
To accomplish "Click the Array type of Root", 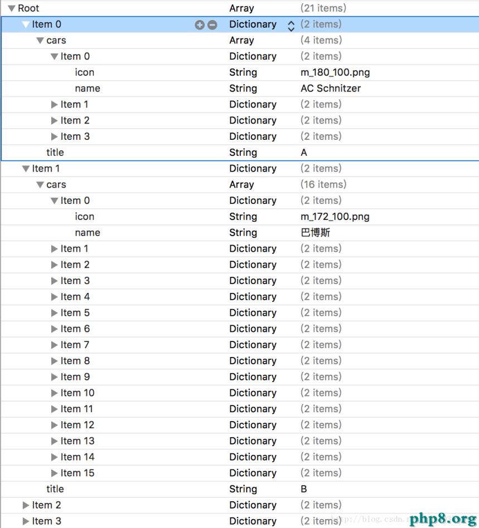I will point(241,8).
